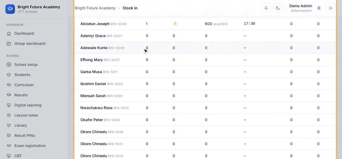Select Okafor Peter in the list
342x159 pixels.
click(x=92, y=120)
